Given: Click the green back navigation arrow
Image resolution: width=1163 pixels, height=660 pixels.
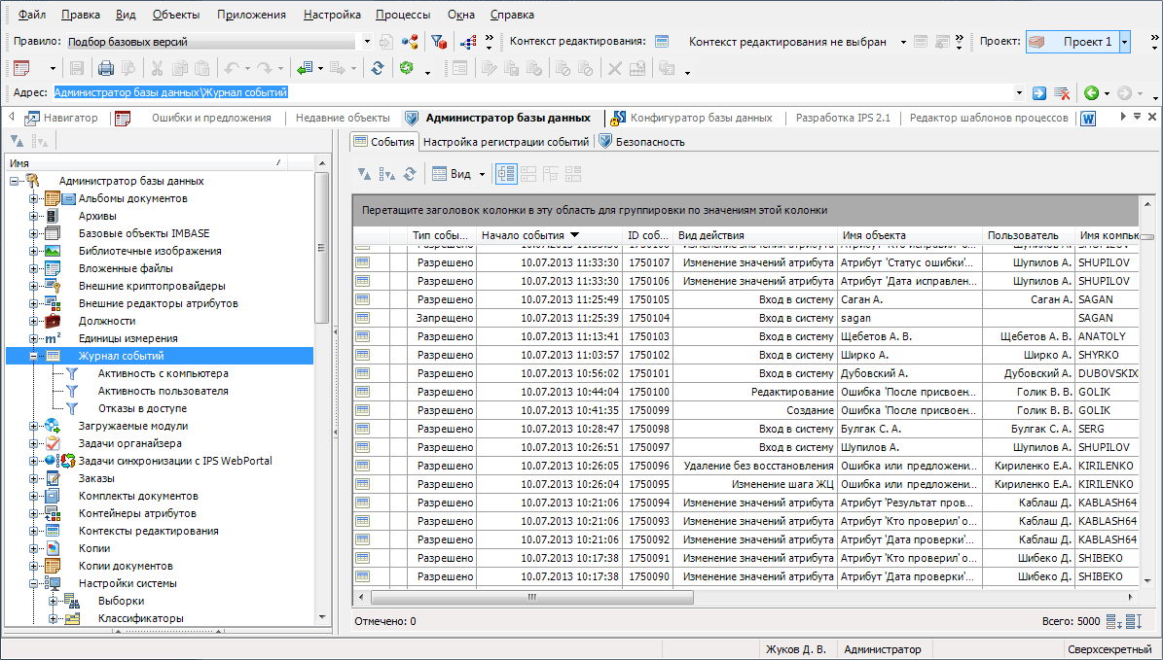Looking at the screenshot, I should click(x=1091, y=93).
